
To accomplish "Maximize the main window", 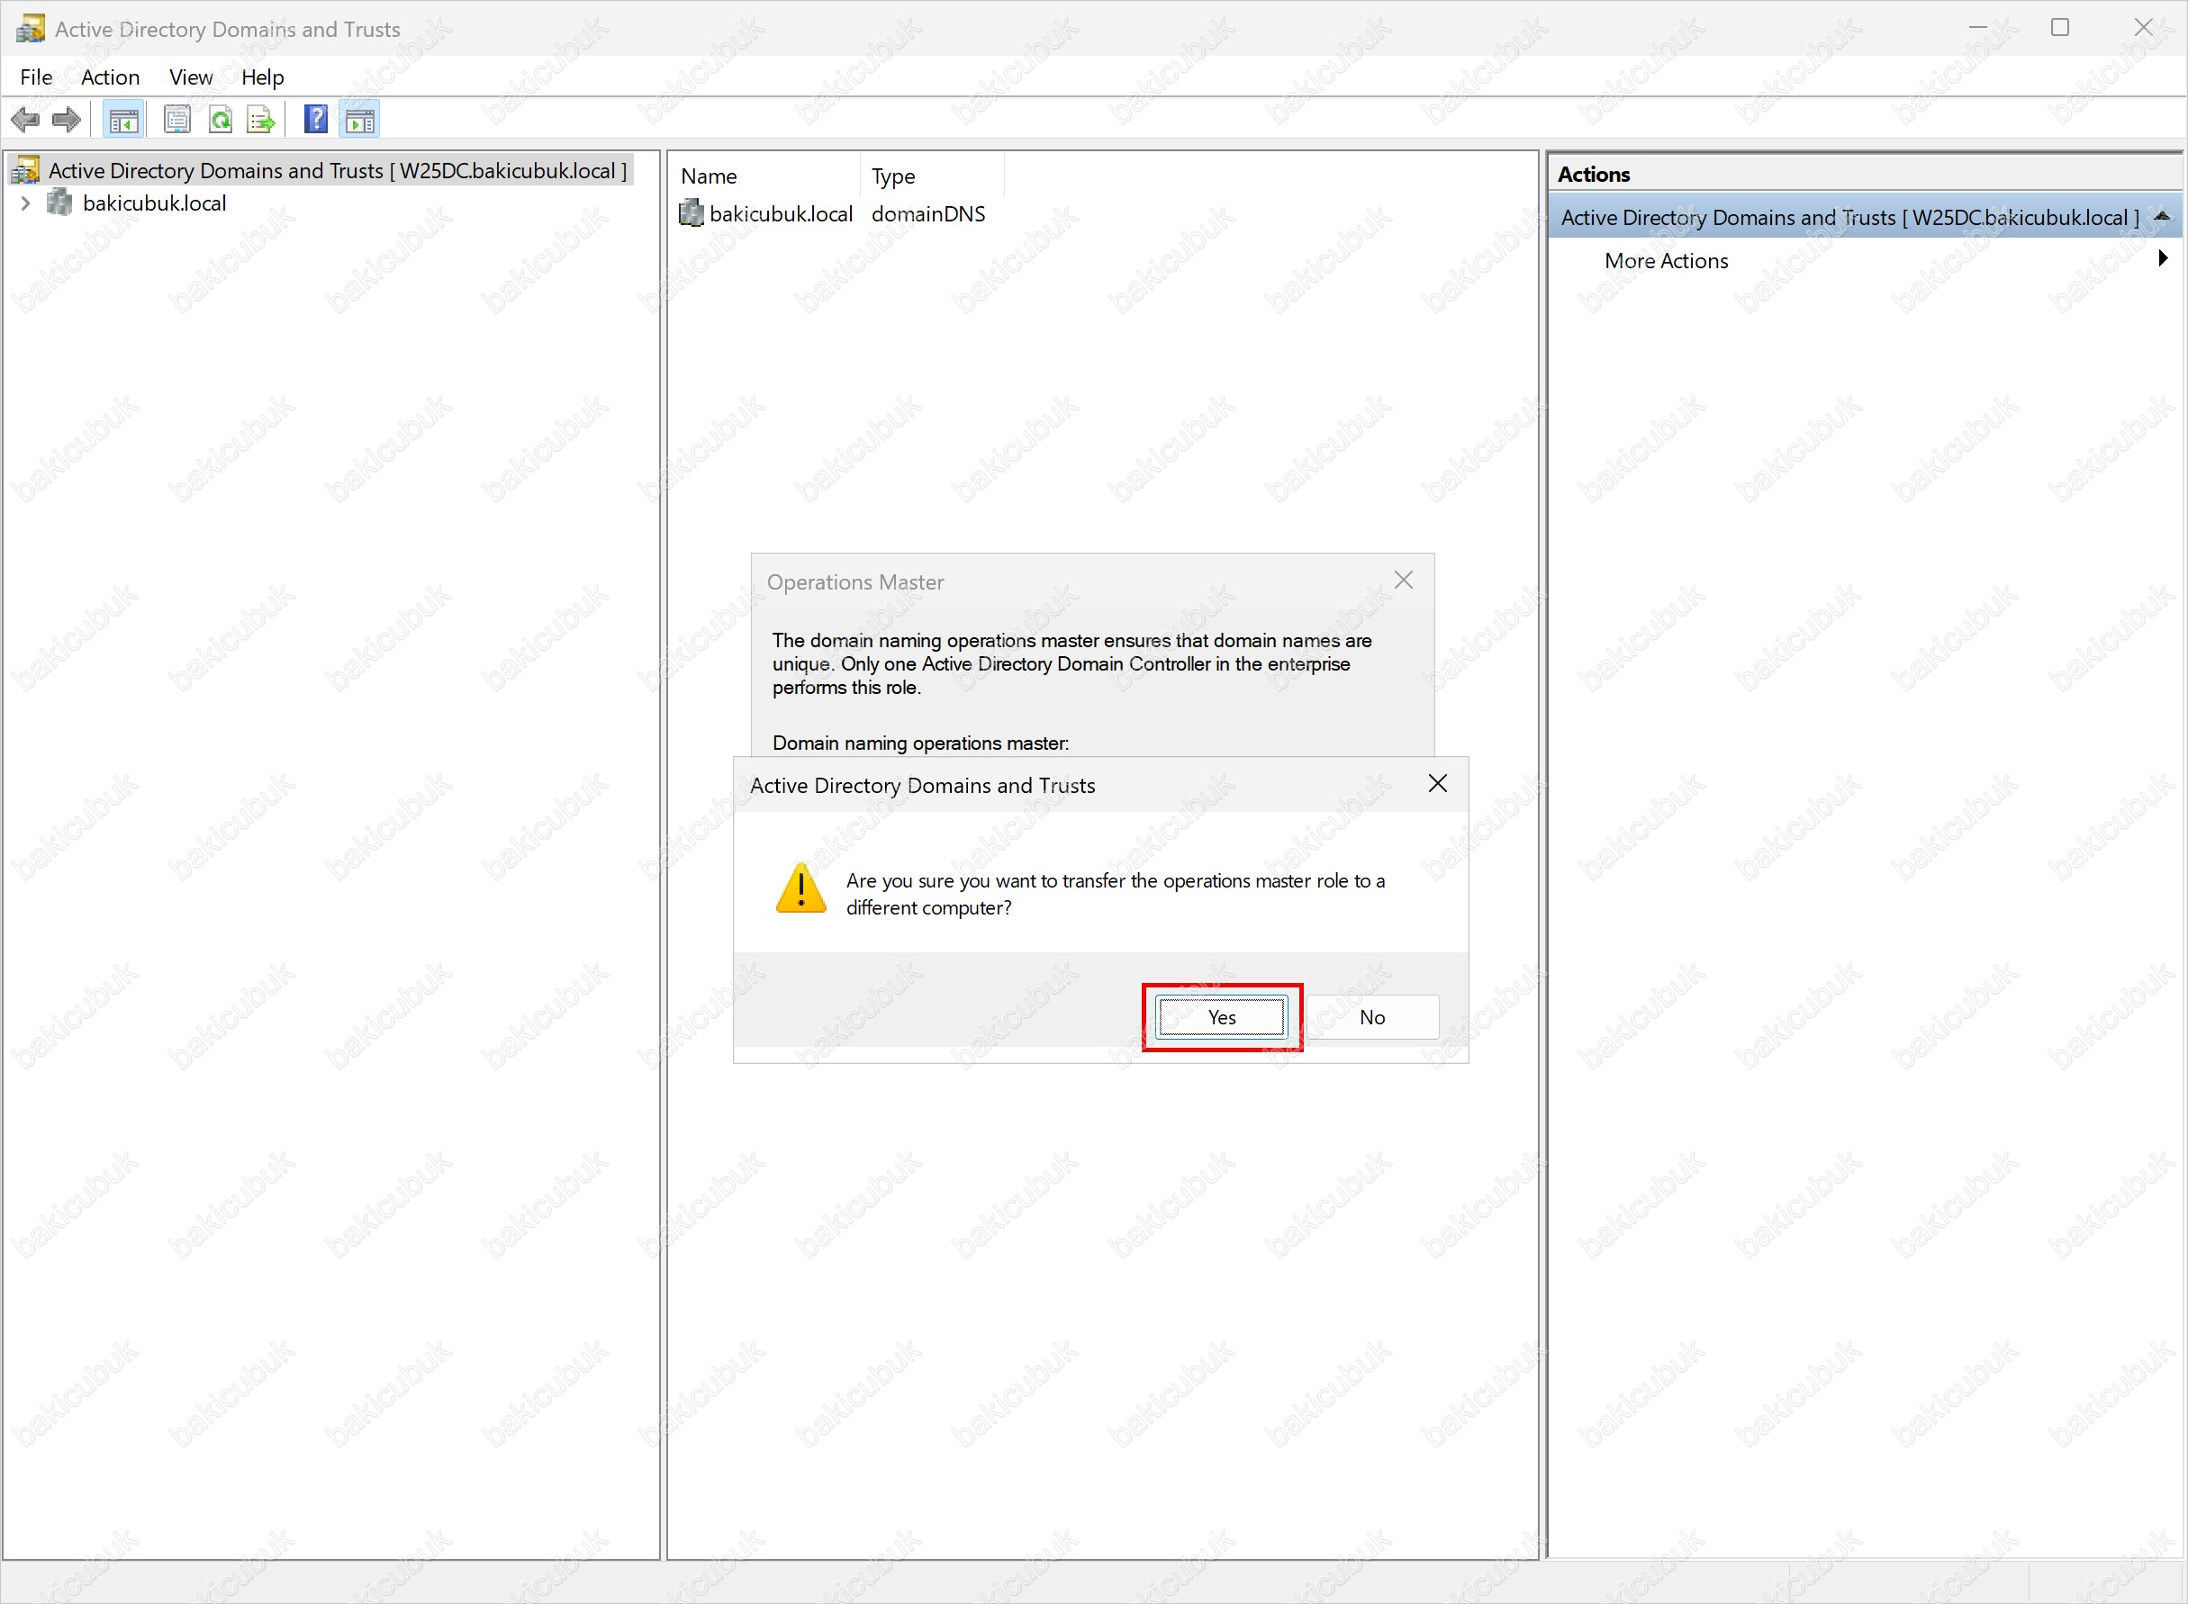I will tap(2060, 28).
